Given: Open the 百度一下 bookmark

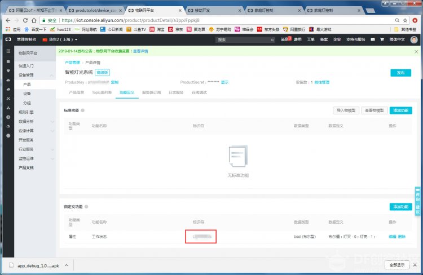Looking at the screenshot, I should pyautogui.click(x=36, y=29).
